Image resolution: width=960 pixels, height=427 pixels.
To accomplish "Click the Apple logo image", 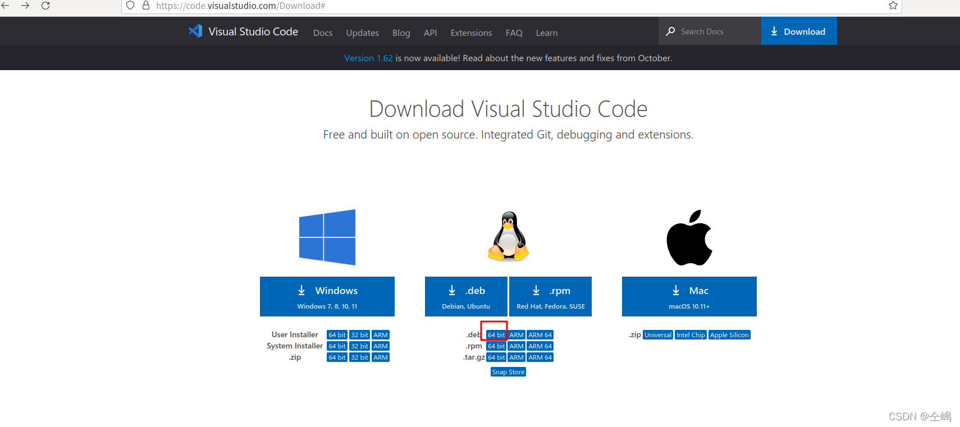I will tap(689, 237).
